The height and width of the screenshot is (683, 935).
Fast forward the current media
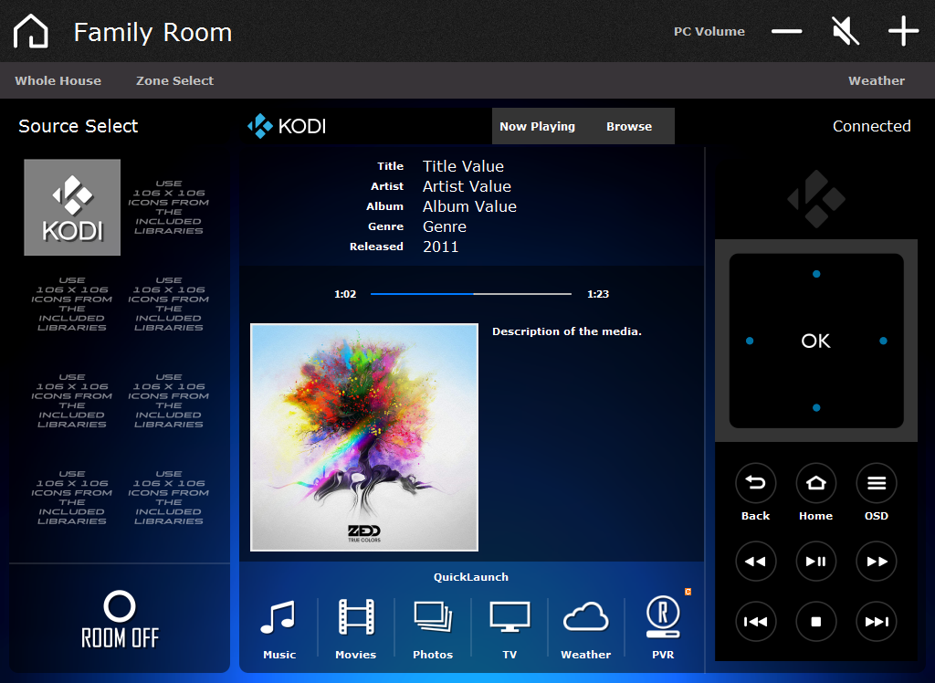[x=877, y=562]
